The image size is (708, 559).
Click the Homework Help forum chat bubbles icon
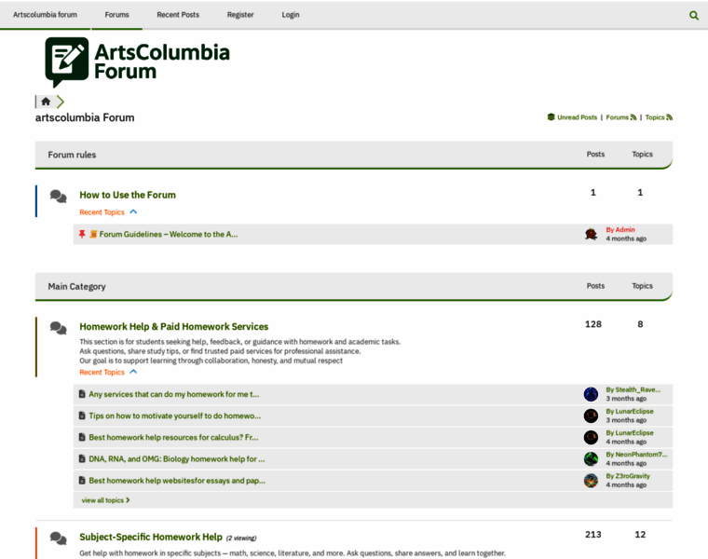pos(58,328)
